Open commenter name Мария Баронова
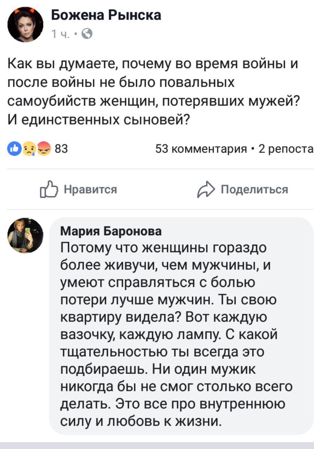 111,232
